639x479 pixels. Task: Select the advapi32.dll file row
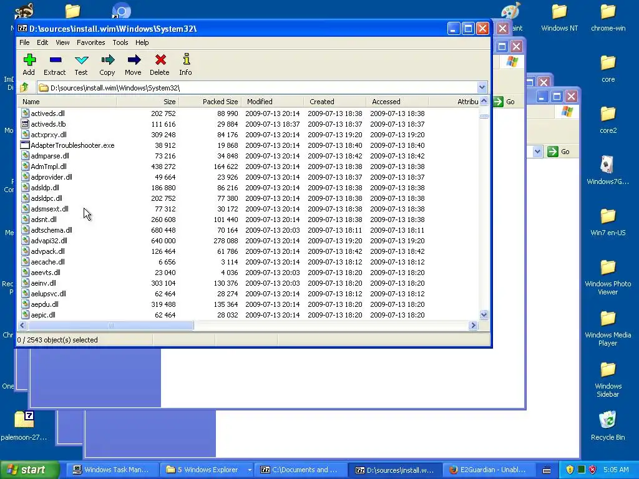point(248,241)
